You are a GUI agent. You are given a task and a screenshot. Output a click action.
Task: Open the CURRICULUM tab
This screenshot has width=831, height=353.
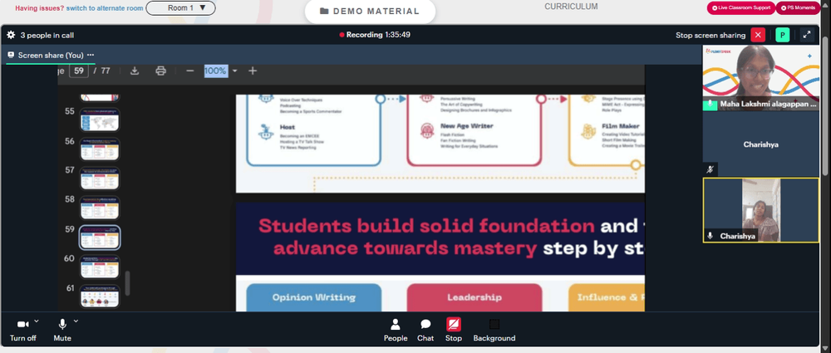(571, 7)
